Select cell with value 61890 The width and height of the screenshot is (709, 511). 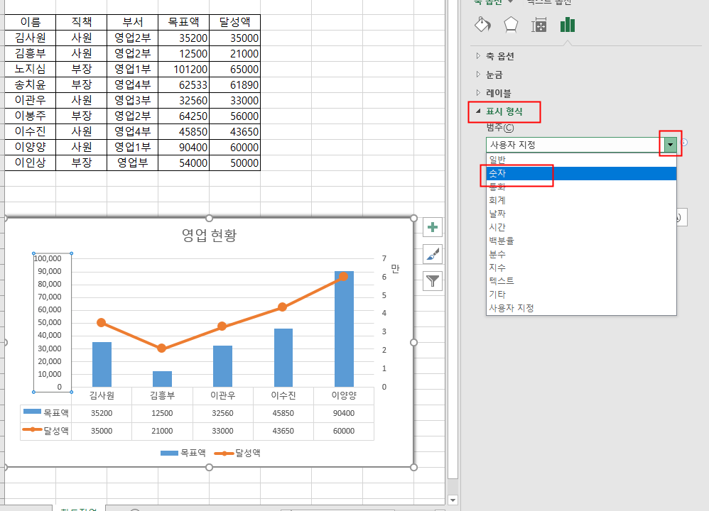(234, 85)
